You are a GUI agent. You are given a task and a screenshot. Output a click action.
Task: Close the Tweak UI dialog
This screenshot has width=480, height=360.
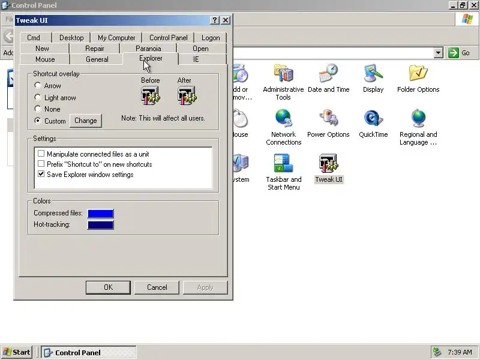pos(226,20)
